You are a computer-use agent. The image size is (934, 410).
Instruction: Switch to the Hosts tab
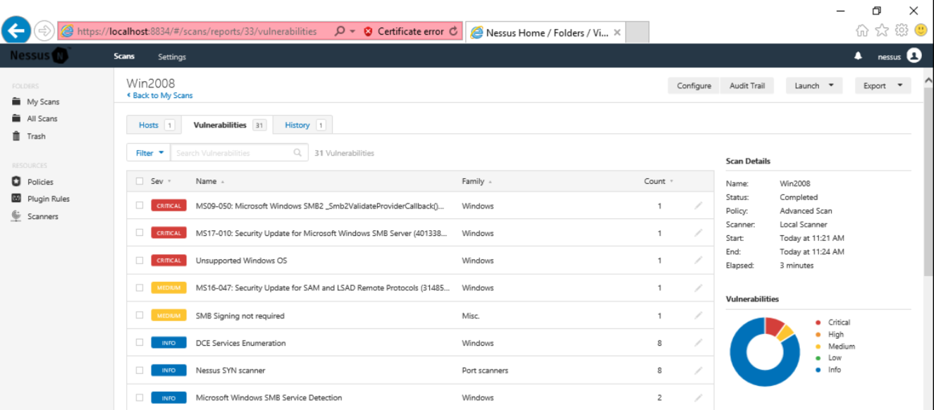click(x=149, y=125)
